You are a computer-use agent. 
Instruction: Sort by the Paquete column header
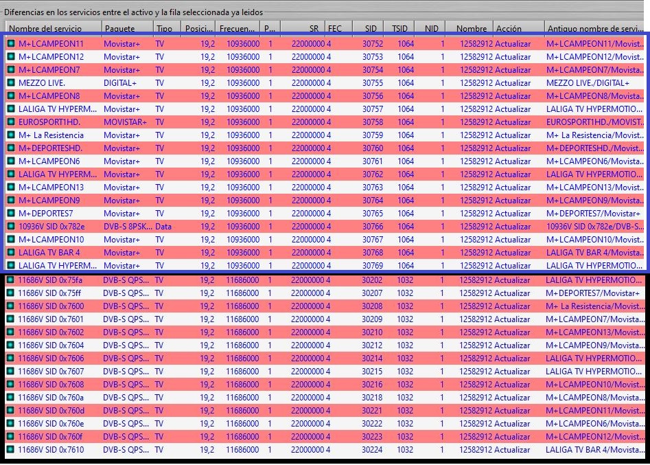(x=127, y=28)
